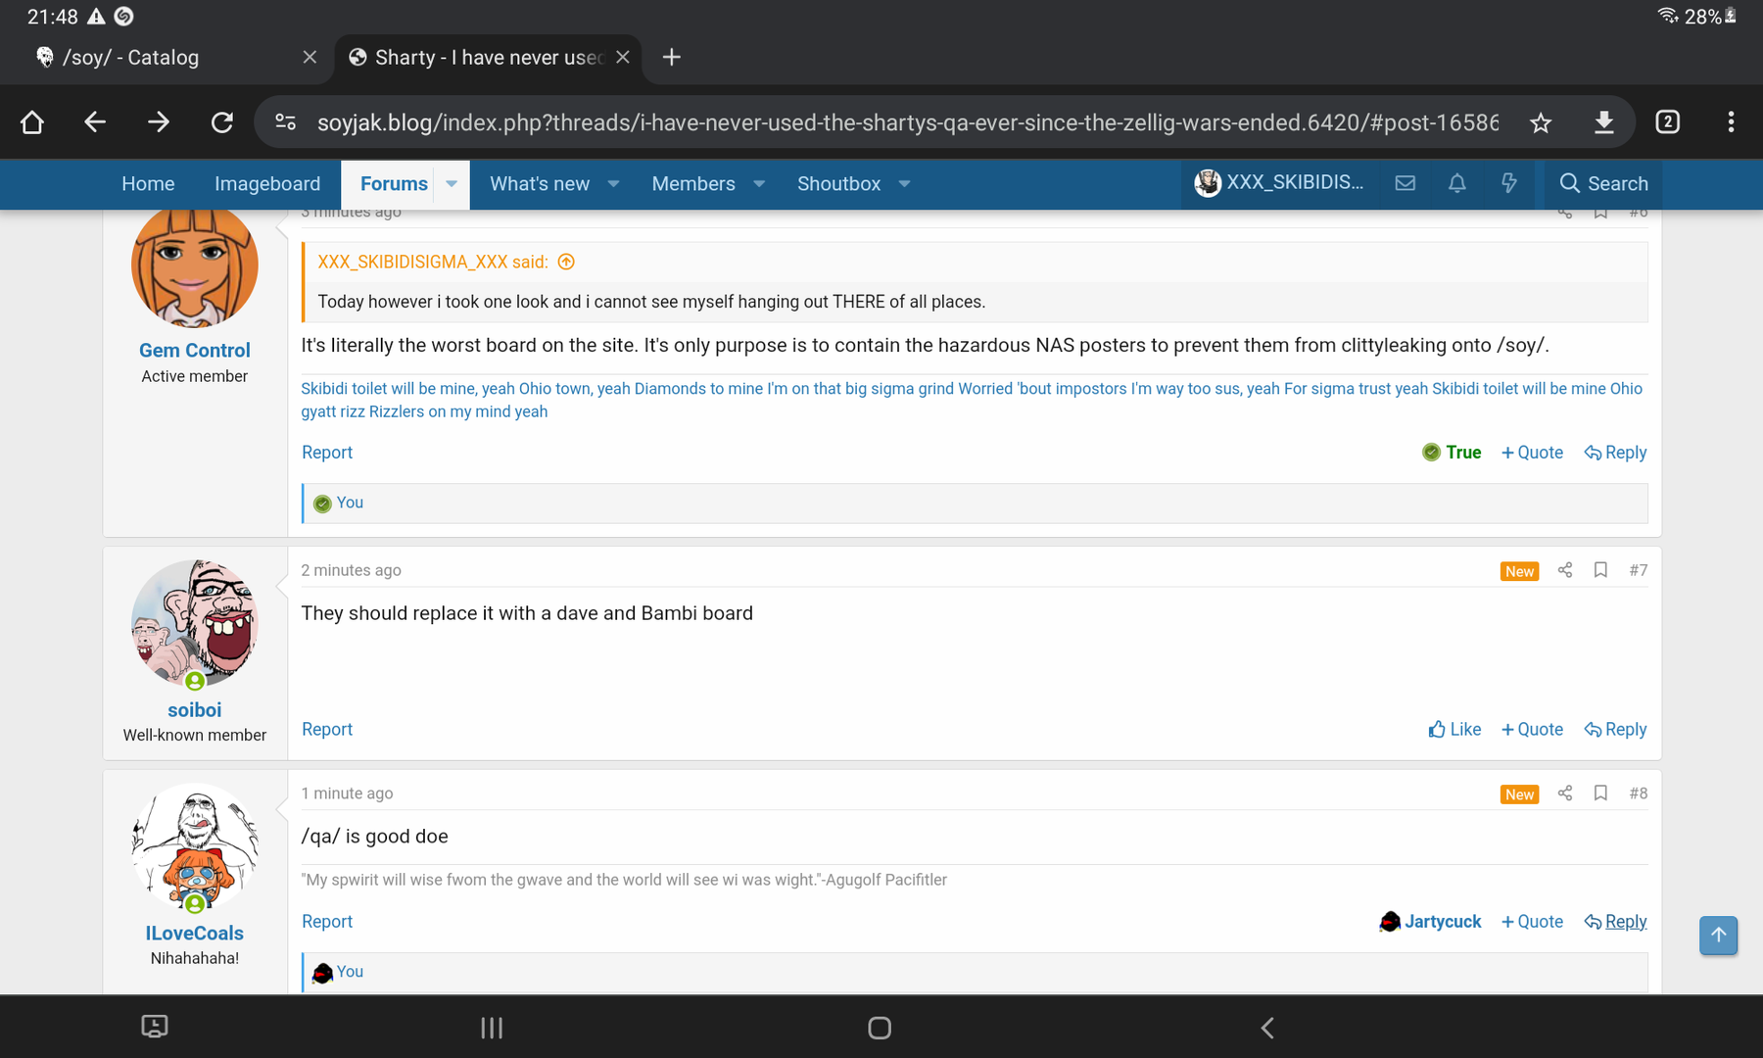Close the Sharty thread tab
1763x1058 pixels.
tap(623, 58)
